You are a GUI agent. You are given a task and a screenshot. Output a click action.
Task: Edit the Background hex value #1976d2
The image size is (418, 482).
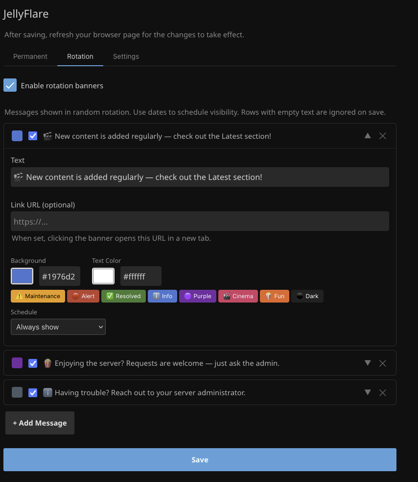(60, 276)
